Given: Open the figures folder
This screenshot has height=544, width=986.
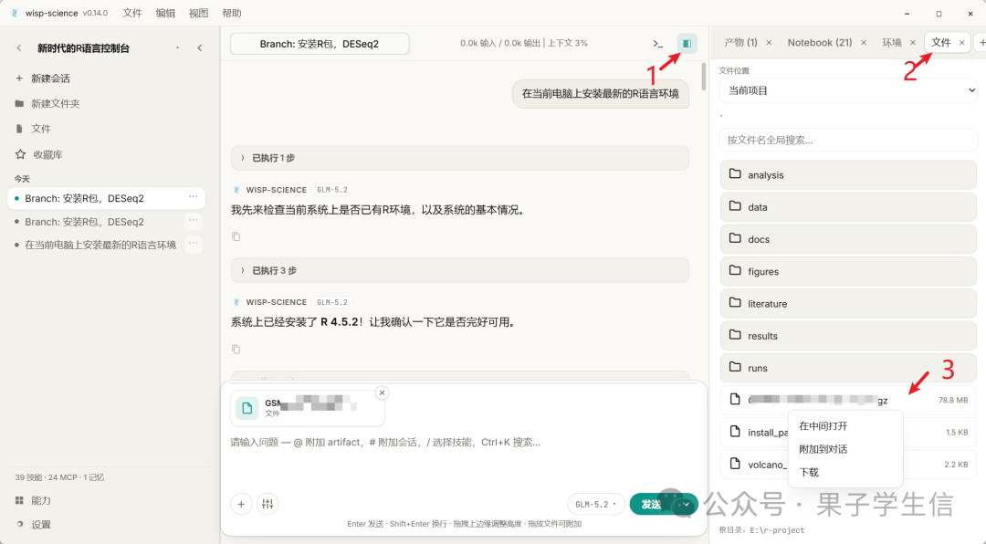Looking at the screenshot, I should click(848, 271).
